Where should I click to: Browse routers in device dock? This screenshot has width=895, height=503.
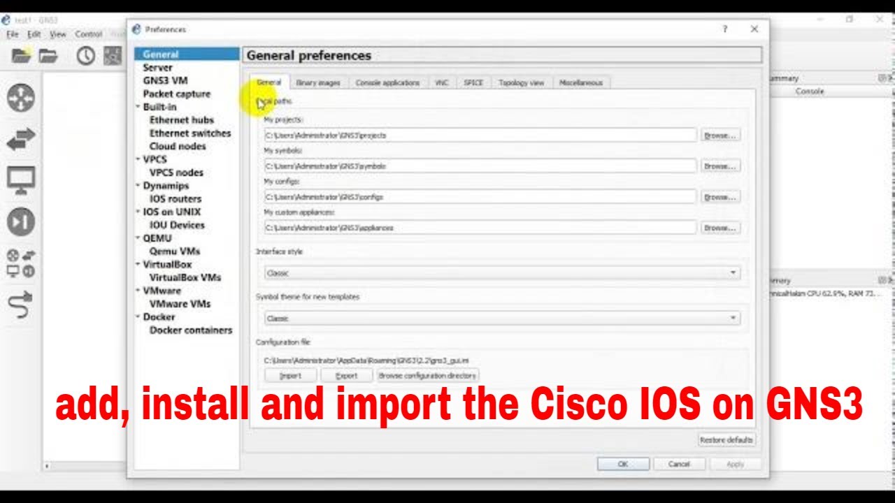click(21, 99)
